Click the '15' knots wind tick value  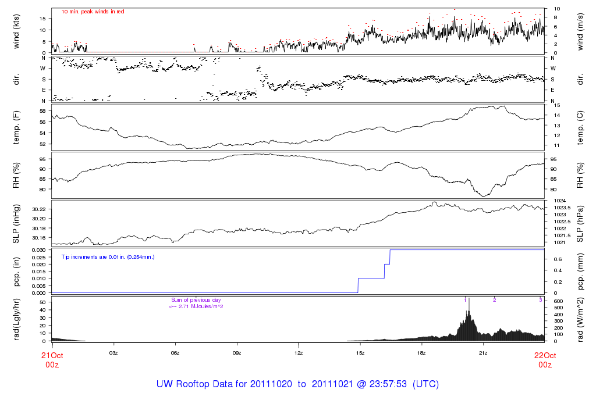tap(43, 19)
